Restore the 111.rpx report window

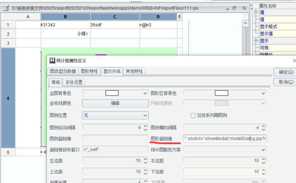234,8
